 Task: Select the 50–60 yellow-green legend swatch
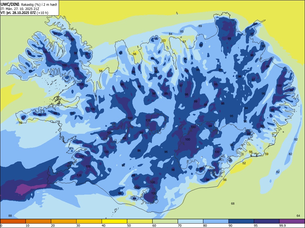pos(140,221)
